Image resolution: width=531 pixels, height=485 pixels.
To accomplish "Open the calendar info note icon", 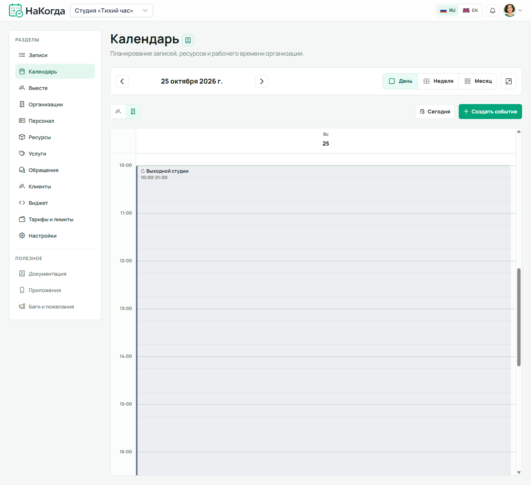I will 188,40.
